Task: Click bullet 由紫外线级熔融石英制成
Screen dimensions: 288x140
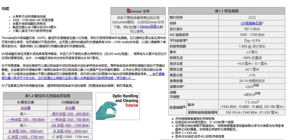Action: (29, 24)
